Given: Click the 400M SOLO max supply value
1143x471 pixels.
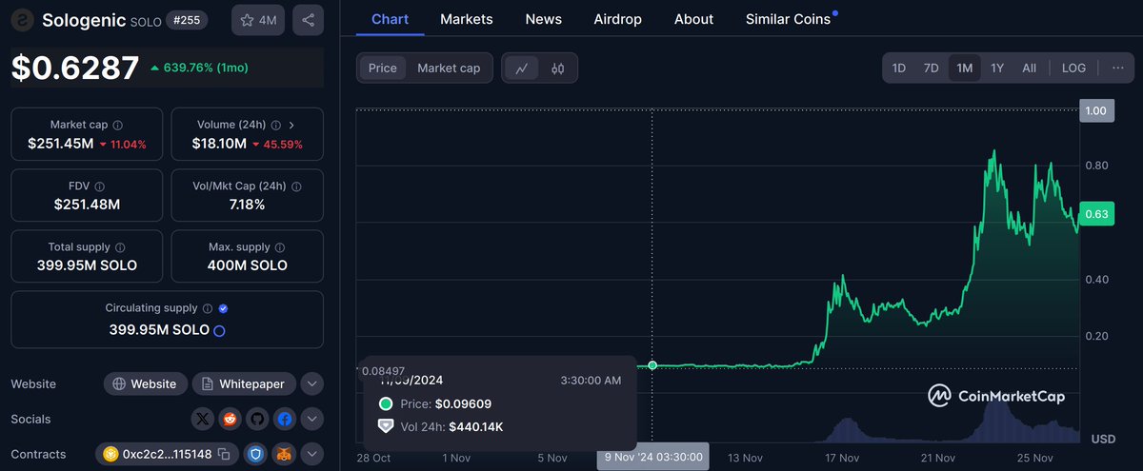Looking at the screenshot, I should (247, 265).
